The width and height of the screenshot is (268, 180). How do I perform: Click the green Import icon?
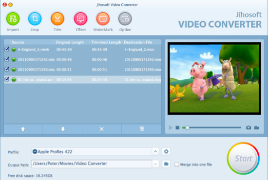[13, 19]
